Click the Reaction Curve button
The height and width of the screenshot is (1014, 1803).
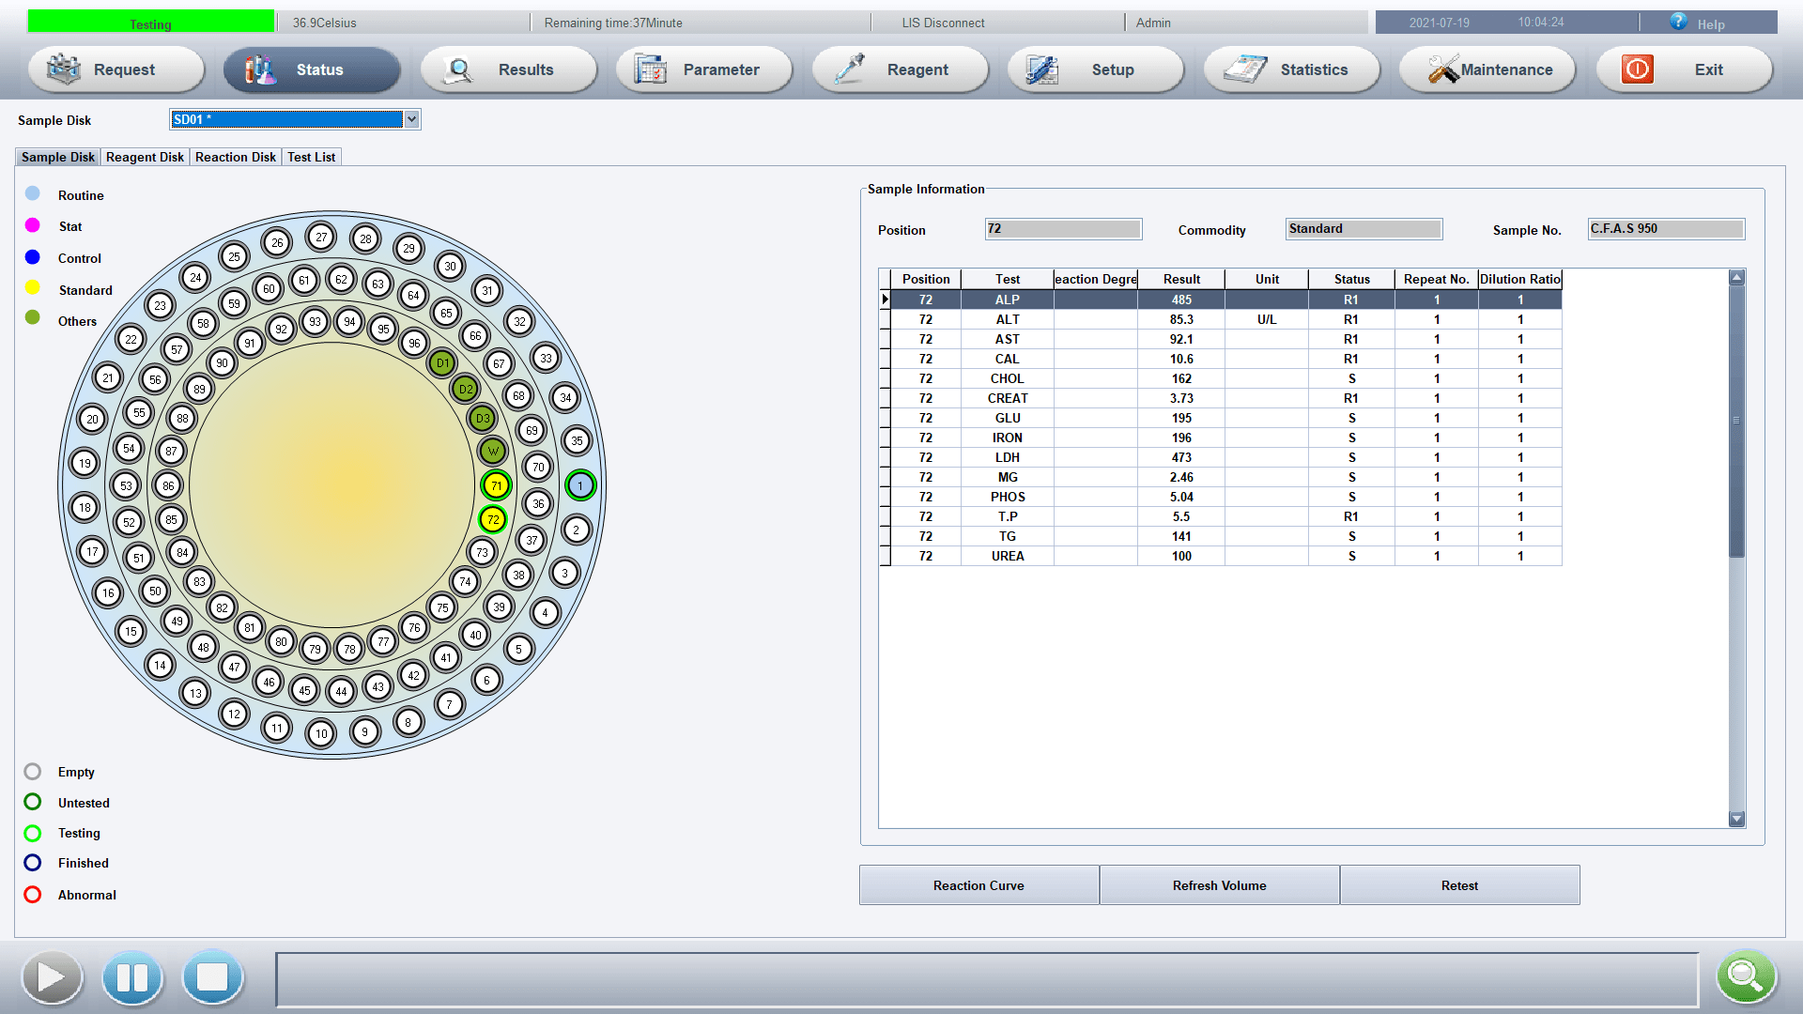(x=979, y=885)
